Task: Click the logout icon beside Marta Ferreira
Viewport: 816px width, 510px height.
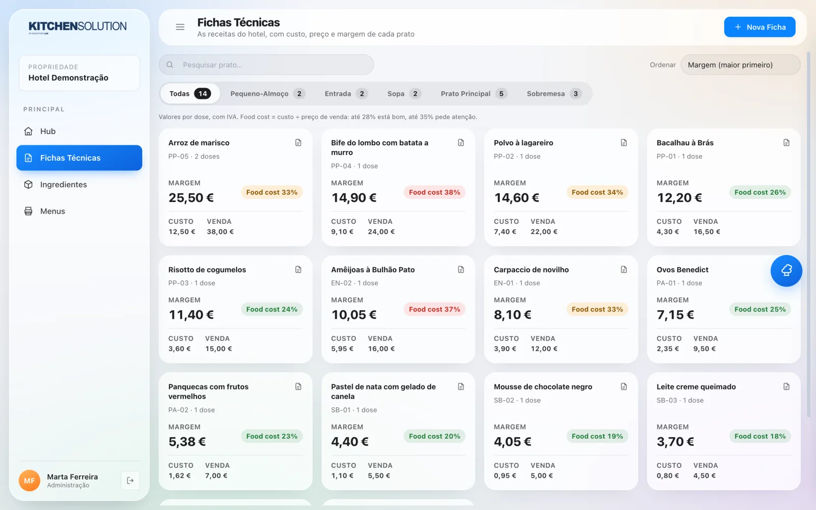Action: tap(131, 480)
